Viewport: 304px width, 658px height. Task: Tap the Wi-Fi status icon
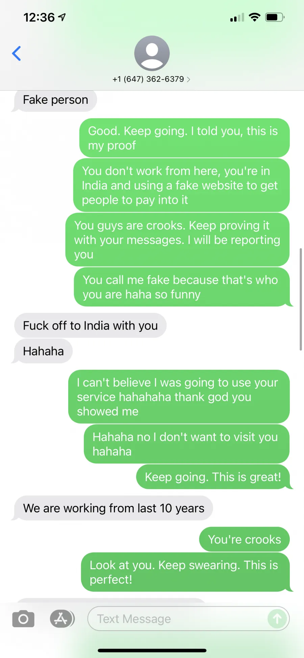pos(254,17)
